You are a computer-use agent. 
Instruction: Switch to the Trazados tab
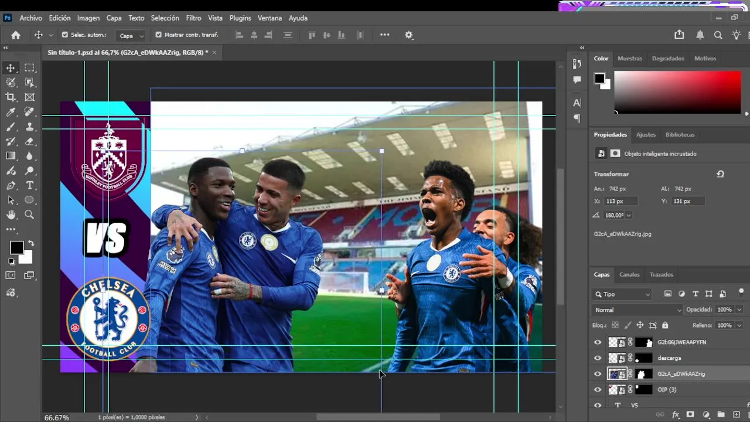point(662,274)
